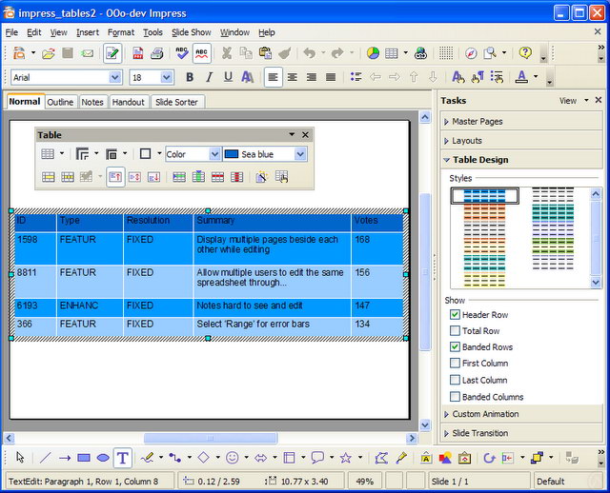Enable the Total Row checkbox

(456, 331)
